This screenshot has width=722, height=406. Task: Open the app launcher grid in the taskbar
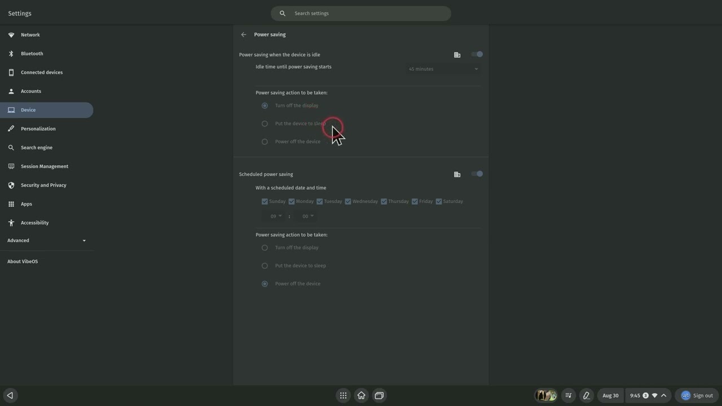pyautogui.click(x=343, y=395)
